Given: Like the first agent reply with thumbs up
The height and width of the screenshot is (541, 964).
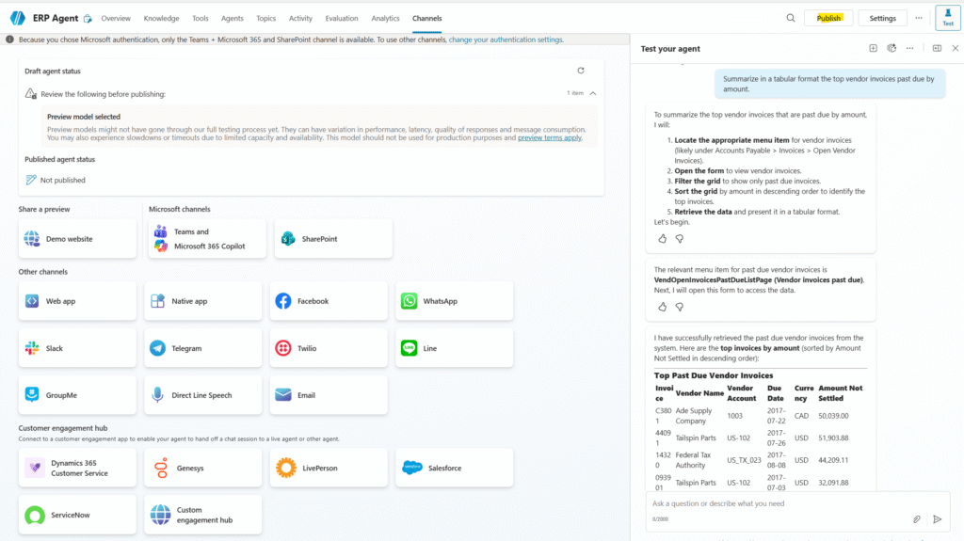Looking at the screenshot, I should coord(662,239).
